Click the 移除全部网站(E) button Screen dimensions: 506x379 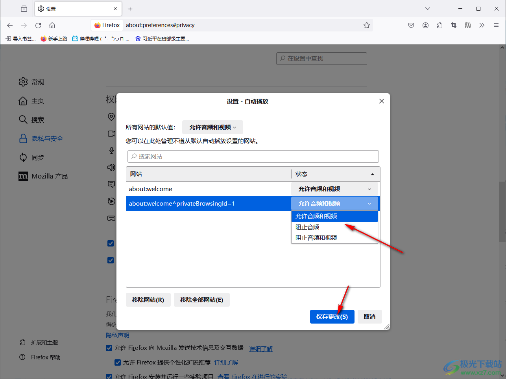coord(201,300)
